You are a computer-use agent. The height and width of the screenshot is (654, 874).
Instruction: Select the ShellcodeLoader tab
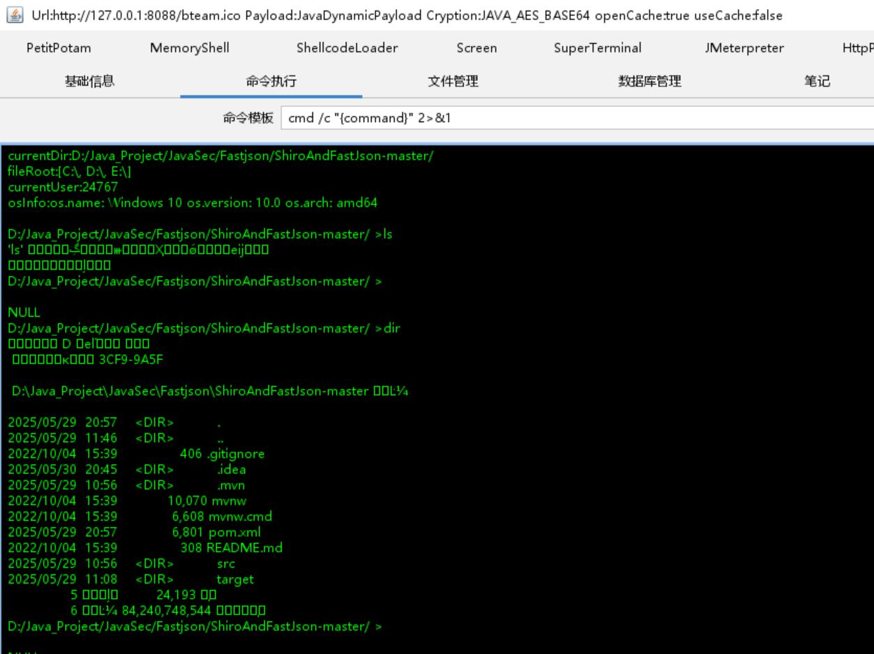click(347, 48)
